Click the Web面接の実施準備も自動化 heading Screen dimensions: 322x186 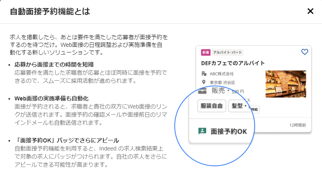[51, 98]
